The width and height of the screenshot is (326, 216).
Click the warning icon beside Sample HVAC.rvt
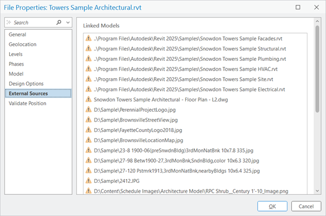[x=89, y=69]
